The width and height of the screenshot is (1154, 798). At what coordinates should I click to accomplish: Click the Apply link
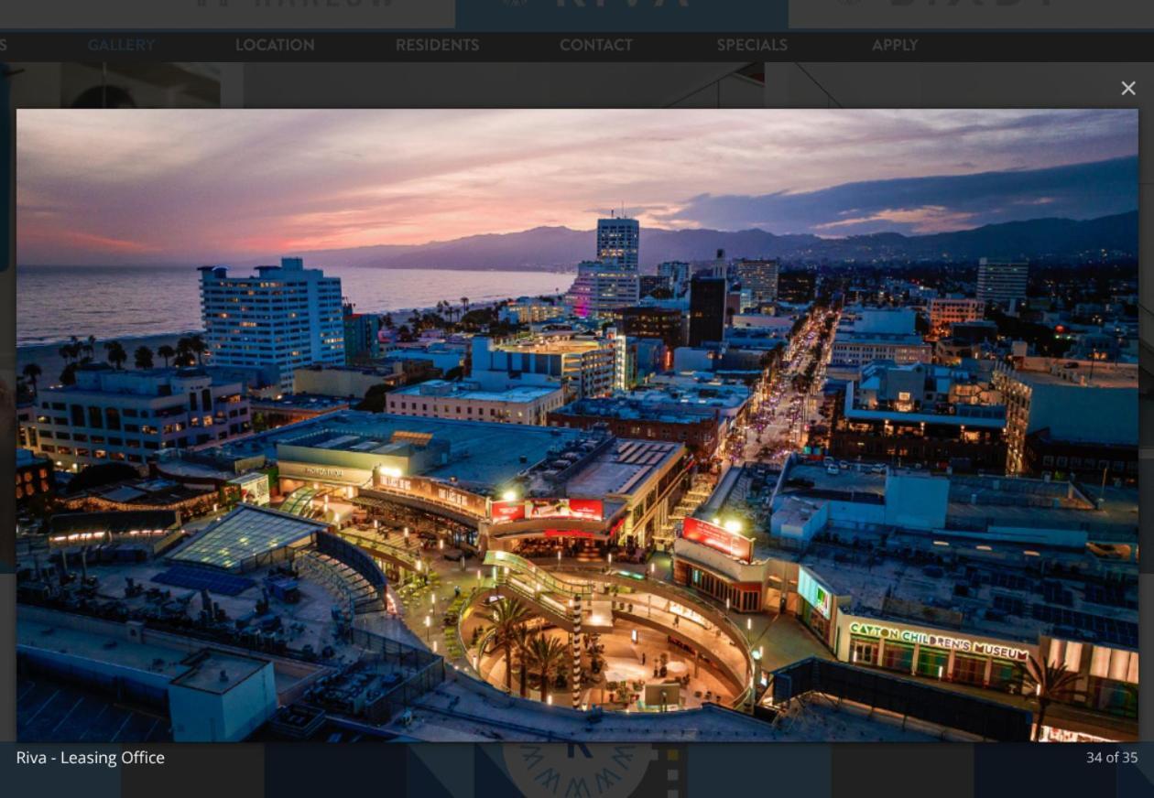894,45
